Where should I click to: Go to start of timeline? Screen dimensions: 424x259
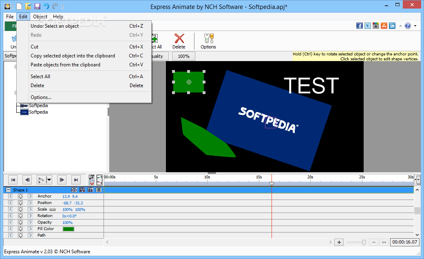pyautogui.click(x=13, y=180)
